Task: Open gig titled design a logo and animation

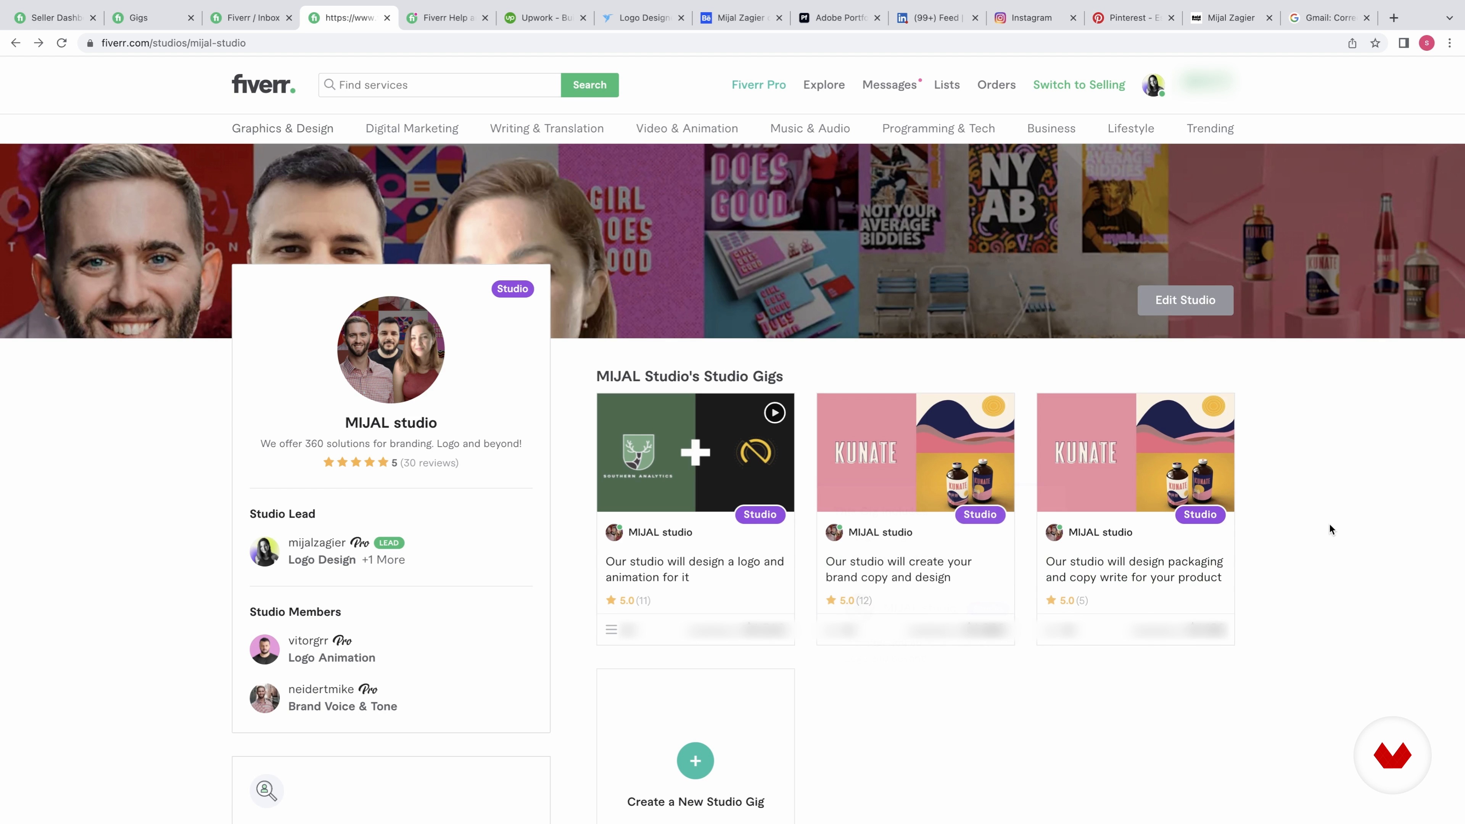Action: pyautogui.click(x=694, y=569)
